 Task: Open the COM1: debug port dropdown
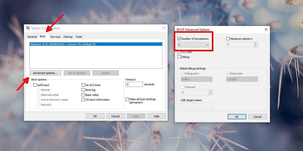[x=196, y=79]
